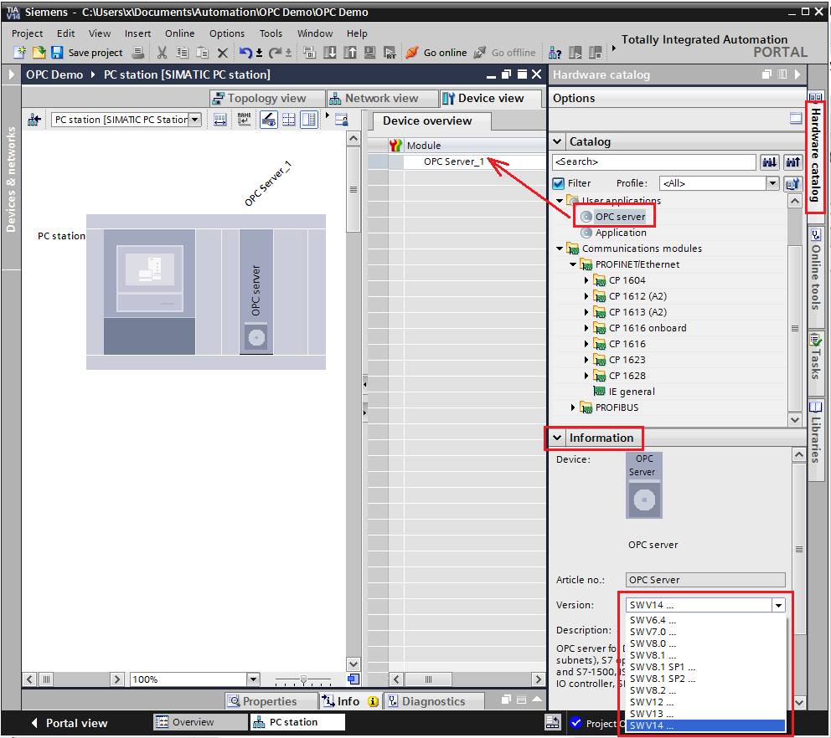Create a new project with toolbar icon
Viewport: 831px width, 738px height.
[x=20, y=53]
